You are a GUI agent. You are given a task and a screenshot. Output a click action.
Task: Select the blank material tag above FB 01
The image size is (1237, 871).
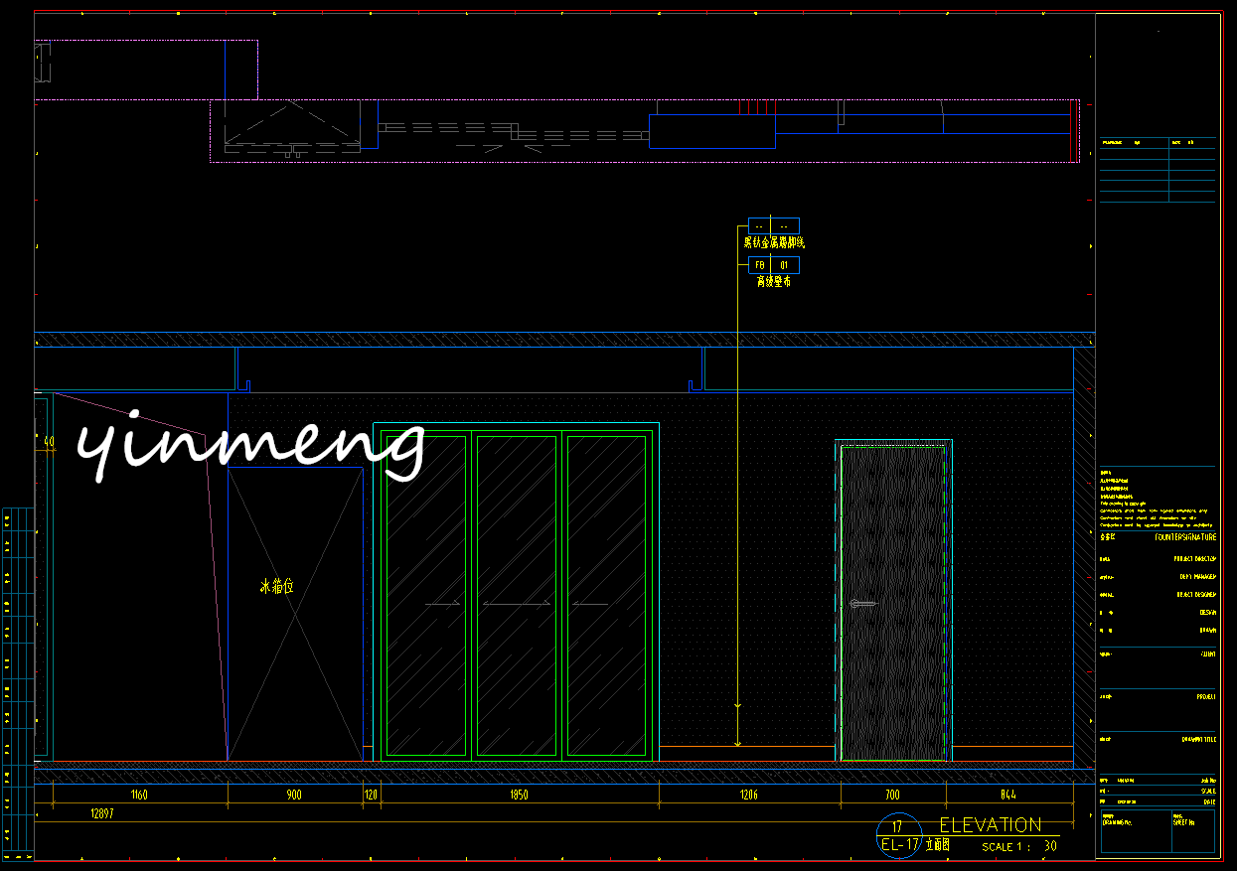[x=773, y=226]
